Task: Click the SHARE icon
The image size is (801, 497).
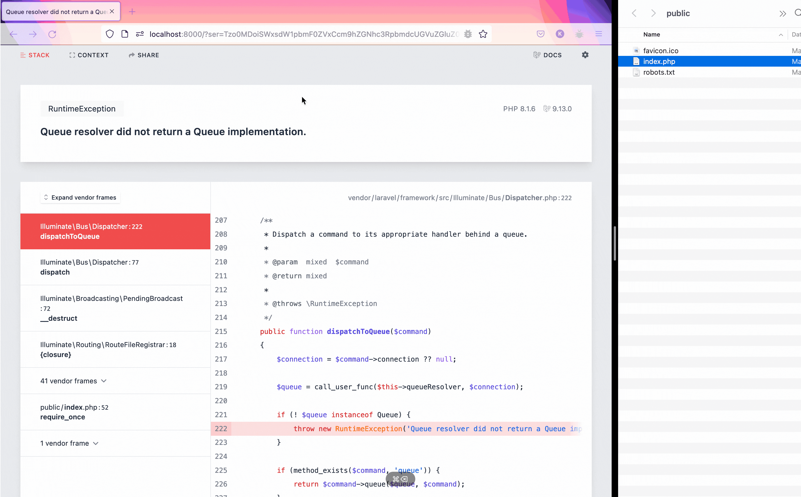Action: coord(144,55)
